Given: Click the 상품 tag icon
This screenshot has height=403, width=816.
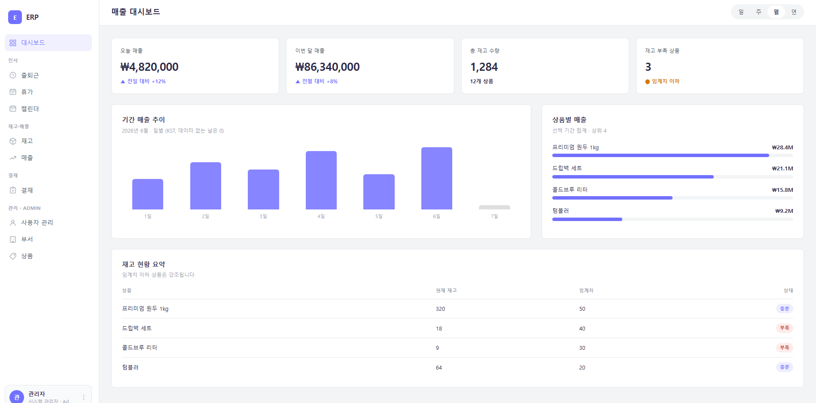Looking at the screenshot, I should (x=13, y=256).
